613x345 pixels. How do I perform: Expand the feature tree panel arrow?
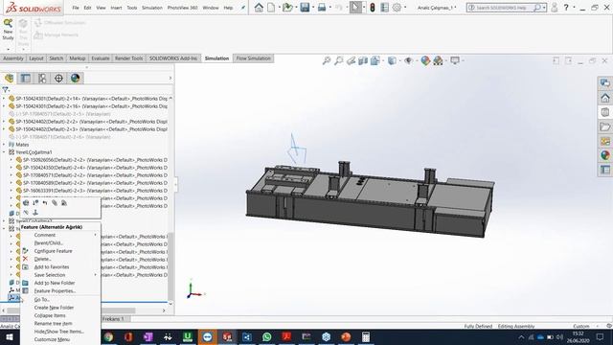[170, 79]
